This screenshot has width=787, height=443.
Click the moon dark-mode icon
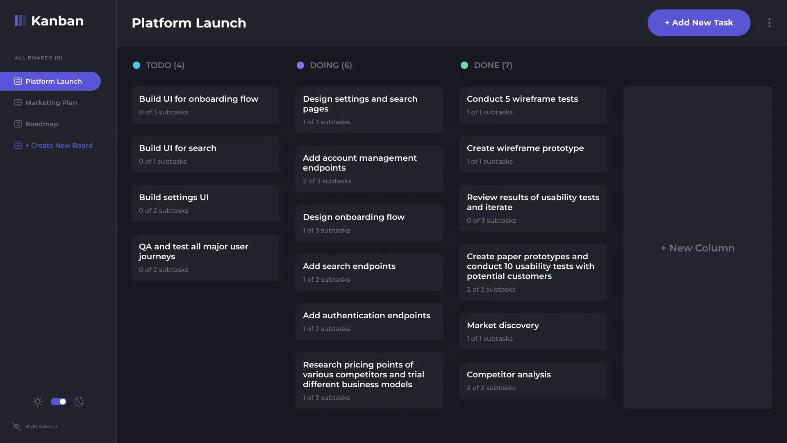[x=79, y=402]
